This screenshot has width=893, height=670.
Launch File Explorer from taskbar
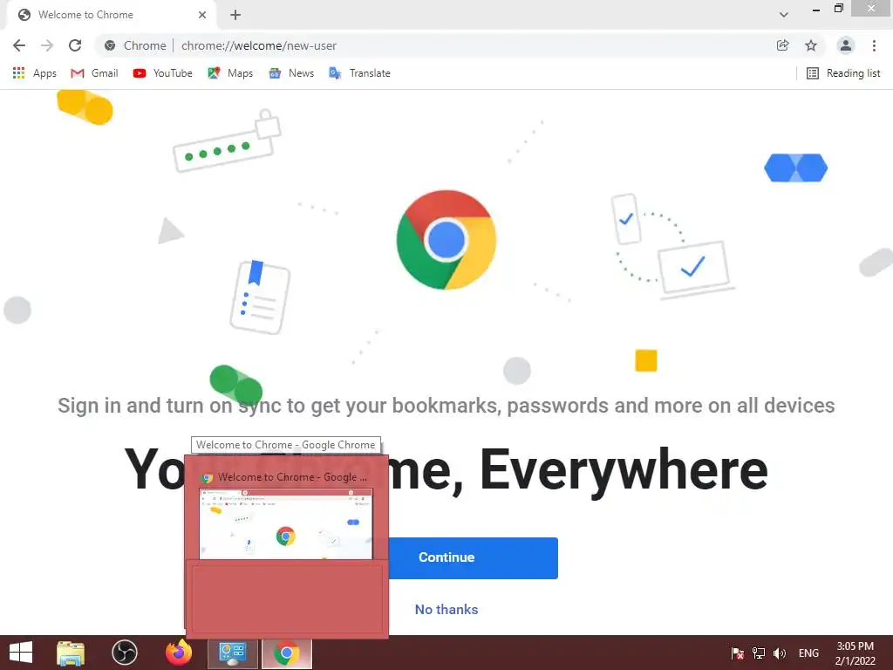coord(71,653)
